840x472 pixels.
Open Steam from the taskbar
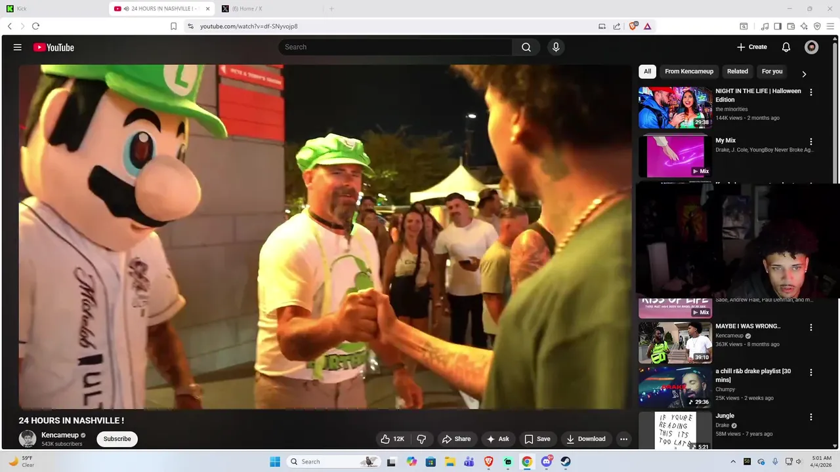pyautogui.click(x=566, y=462)
